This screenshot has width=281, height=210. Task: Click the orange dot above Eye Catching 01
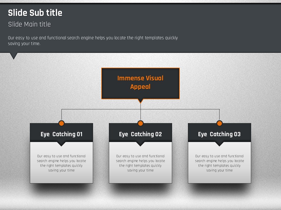click(61, 123)
